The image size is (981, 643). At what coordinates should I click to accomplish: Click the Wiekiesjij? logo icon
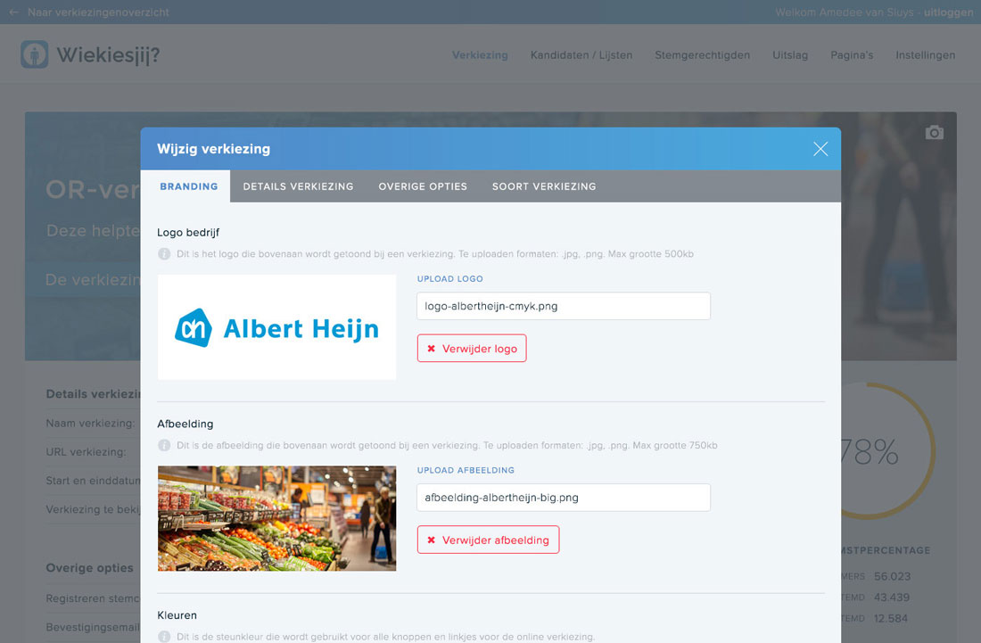[32, 54]
